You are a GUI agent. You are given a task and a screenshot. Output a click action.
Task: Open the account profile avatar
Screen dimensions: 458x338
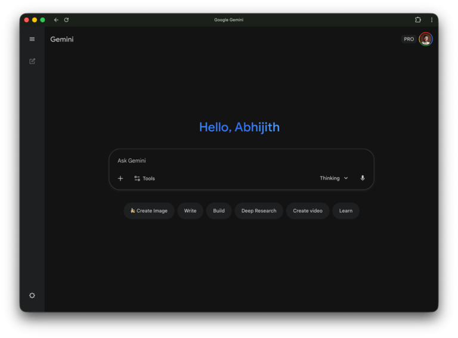(x=426, y=39)
